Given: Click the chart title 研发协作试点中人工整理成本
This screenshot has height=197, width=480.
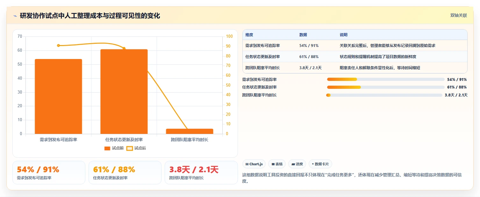Looking at the screenshot, I should point(90,16).
